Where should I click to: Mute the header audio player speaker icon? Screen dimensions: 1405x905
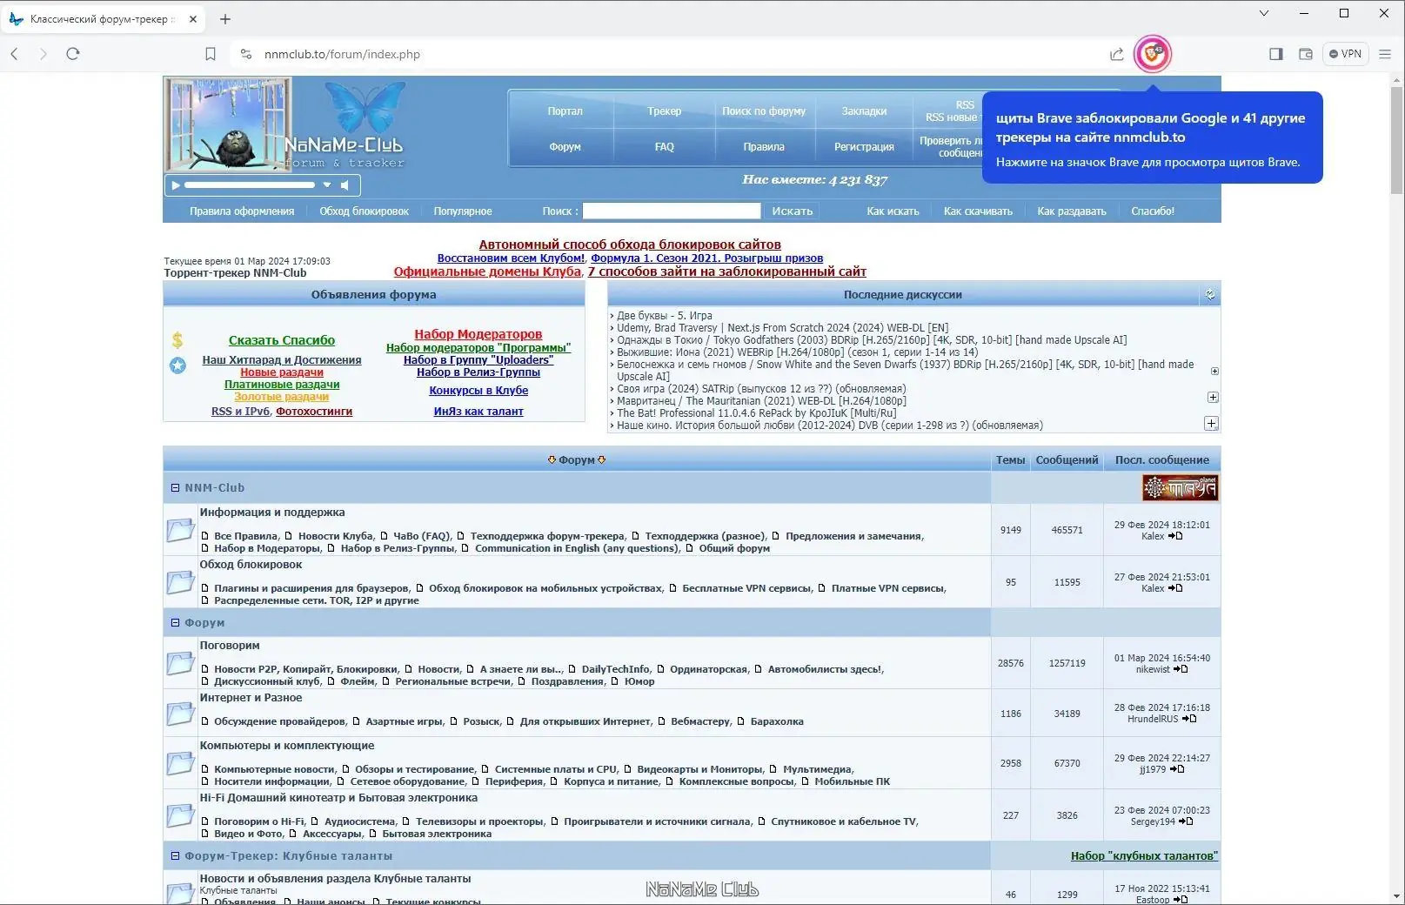[345, 185]
